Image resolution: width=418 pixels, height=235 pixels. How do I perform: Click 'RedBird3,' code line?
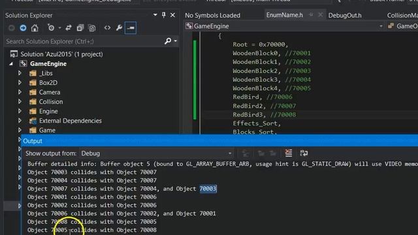(x=249, y=115)
